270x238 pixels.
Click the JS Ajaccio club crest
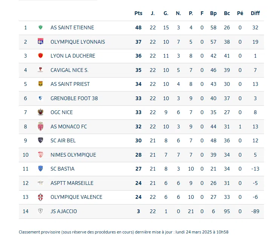click(40, 211)
